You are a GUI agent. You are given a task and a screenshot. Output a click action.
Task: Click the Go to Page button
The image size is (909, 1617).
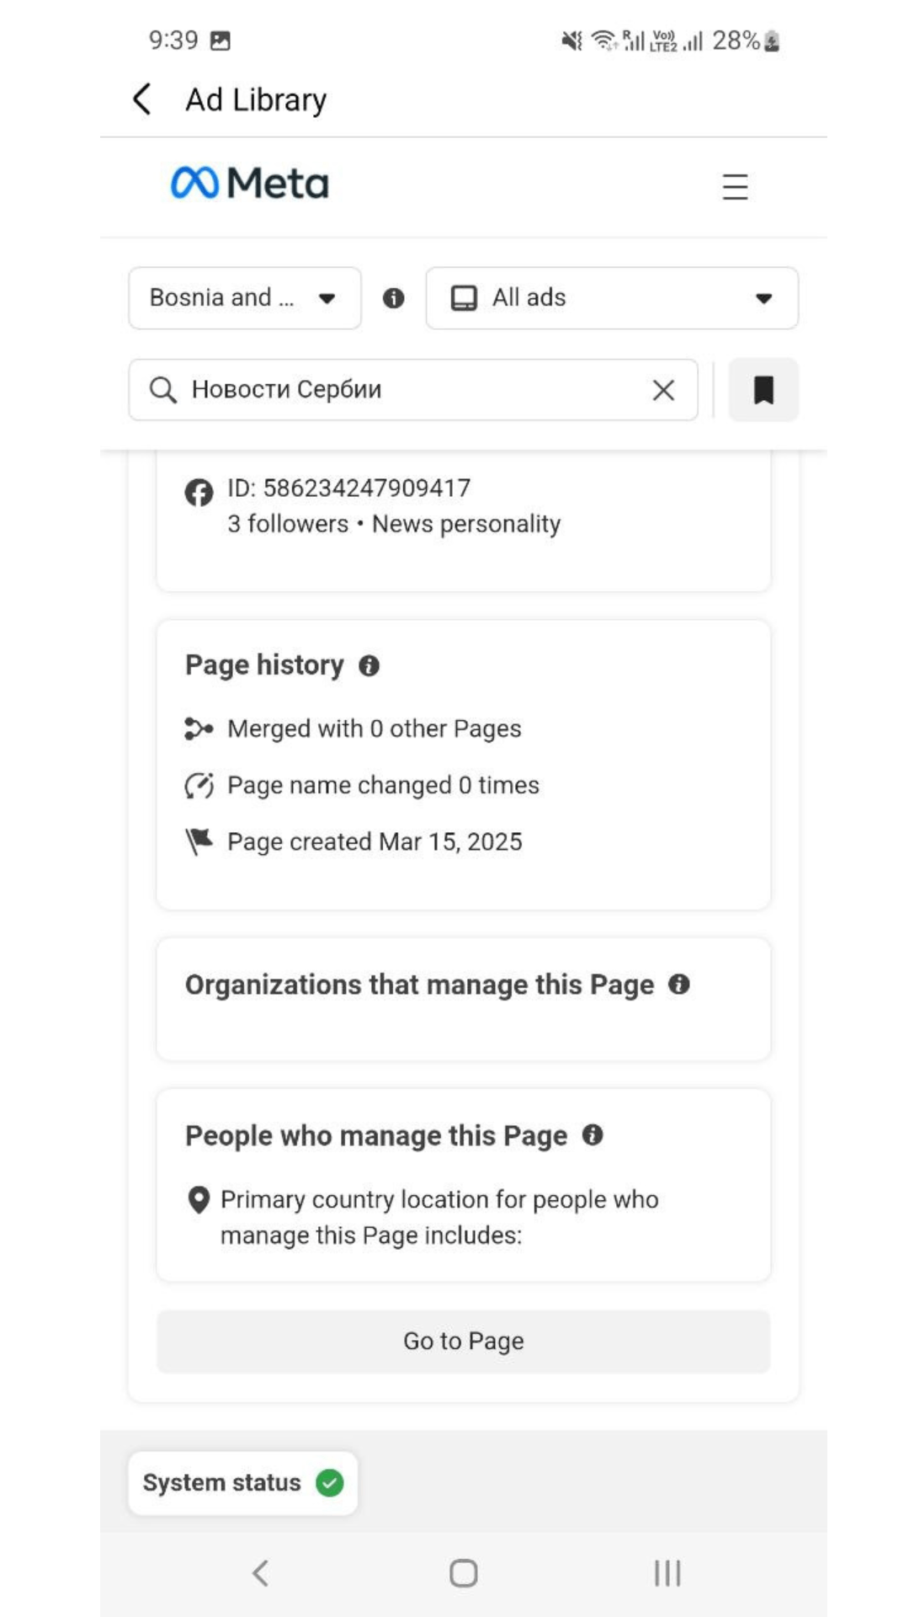coord(464,1342)
